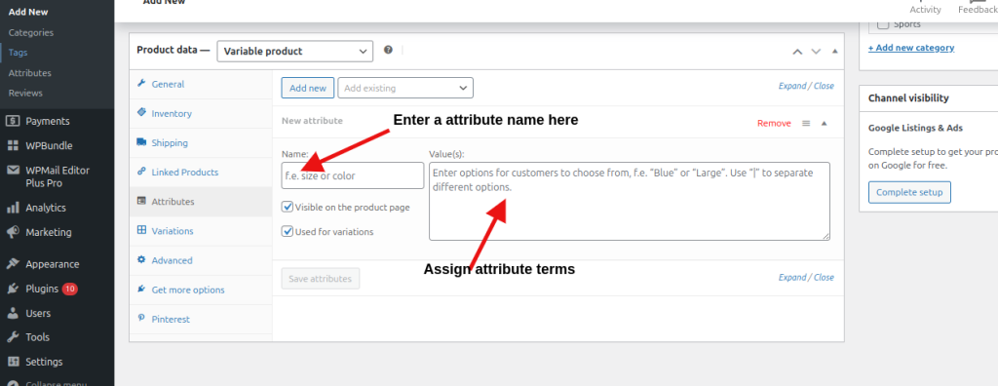Image resolution: width=998 pixels, height=386 pixels.
Task: Open the Add existing attribute dropdown
Action: pyautogui.click(x=405, y=88)
